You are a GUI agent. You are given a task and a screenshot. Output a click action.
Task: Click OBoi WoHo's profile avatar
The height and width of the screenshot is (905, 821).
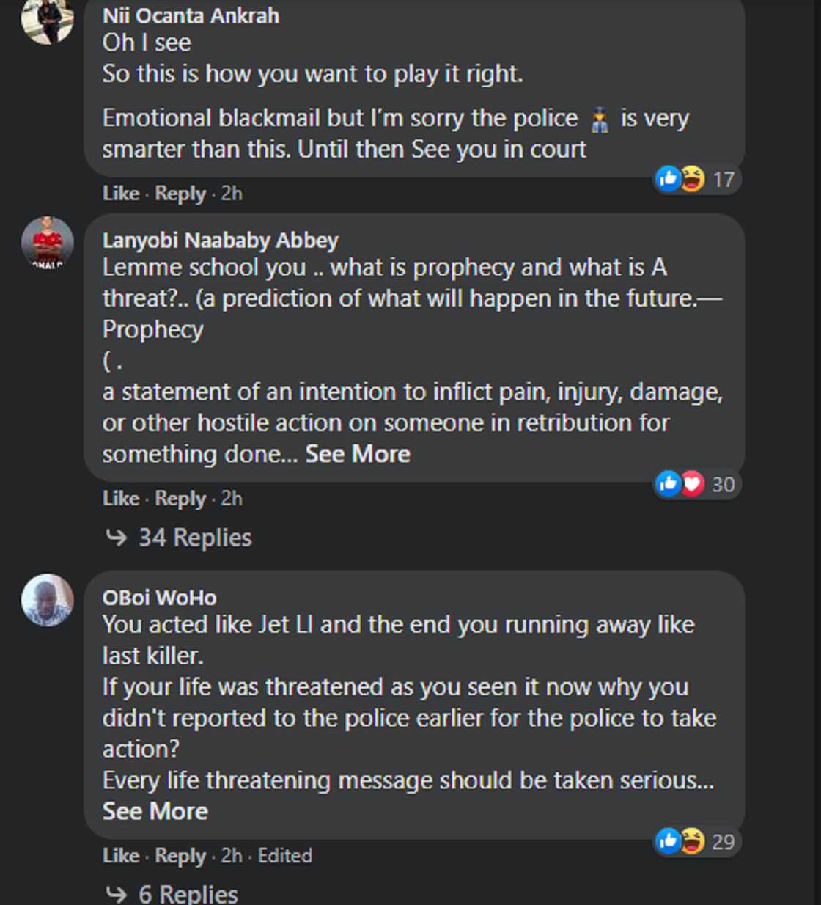(x=47, y=599)
